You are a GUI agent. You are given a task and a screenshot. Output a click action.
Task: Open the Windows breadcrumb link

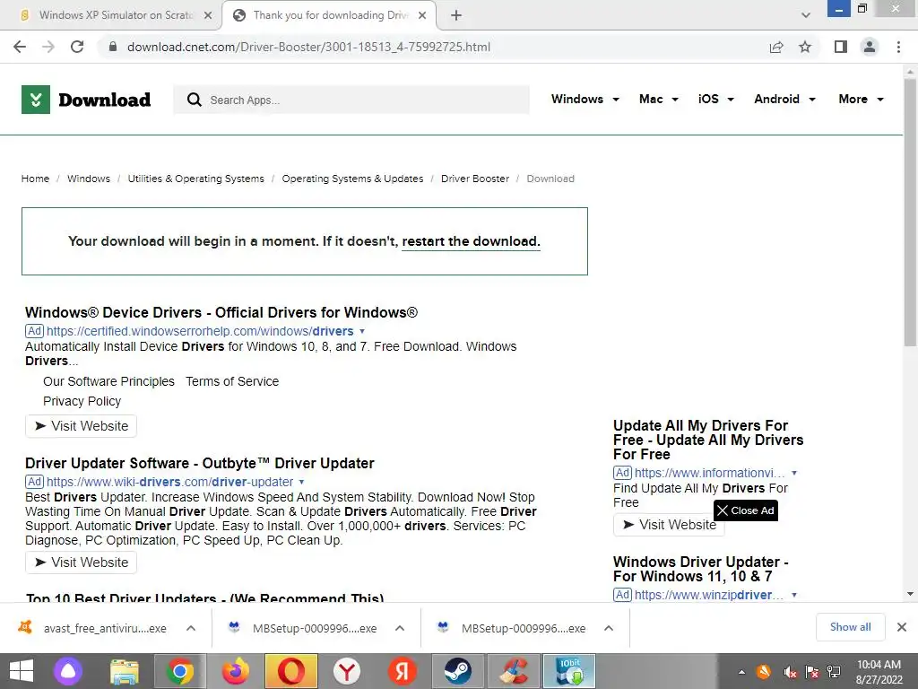[x=89, y=179]
